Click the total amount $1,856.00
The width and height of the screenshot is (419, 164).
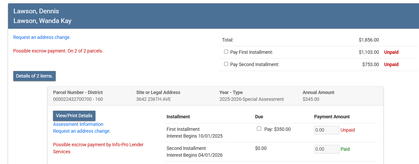pyautogui.click(x=369, y=40)
